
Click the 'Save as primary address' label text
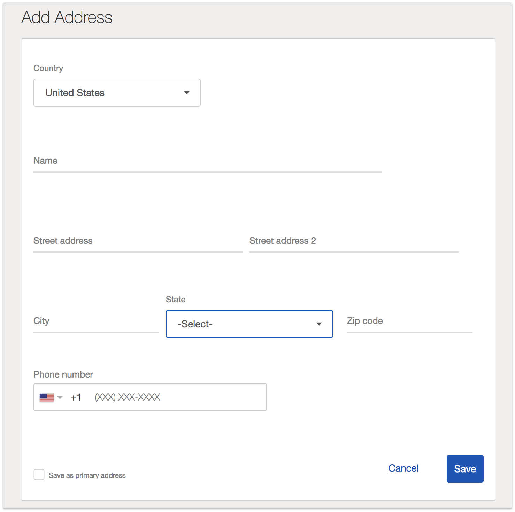[87, 475]
